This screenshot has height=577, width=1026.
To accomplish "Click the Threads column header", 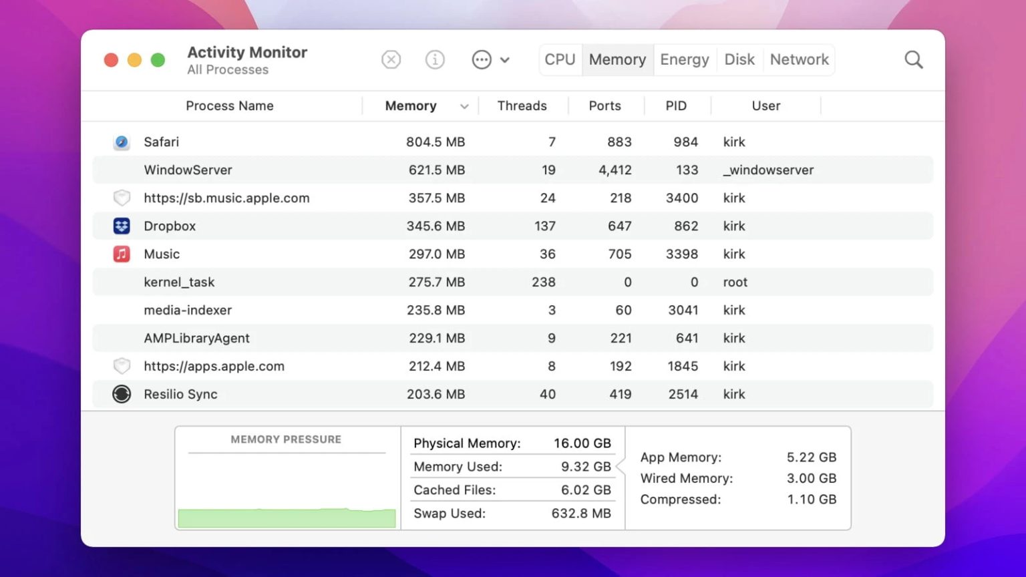I will coord(522,106).
